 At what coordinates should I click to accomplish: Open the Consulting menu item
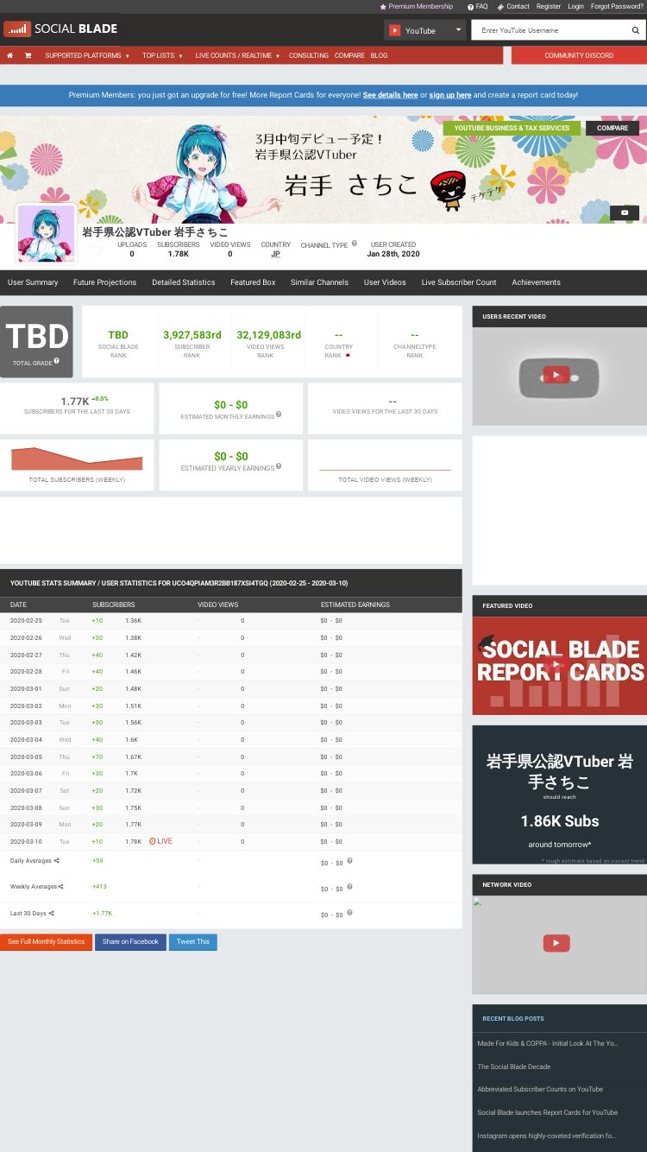(308, 55)
